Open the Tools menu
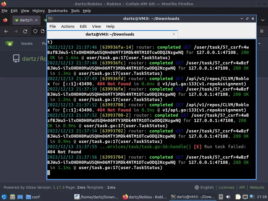Viewport: 268px width, 201px height. (x=75, y=11)
